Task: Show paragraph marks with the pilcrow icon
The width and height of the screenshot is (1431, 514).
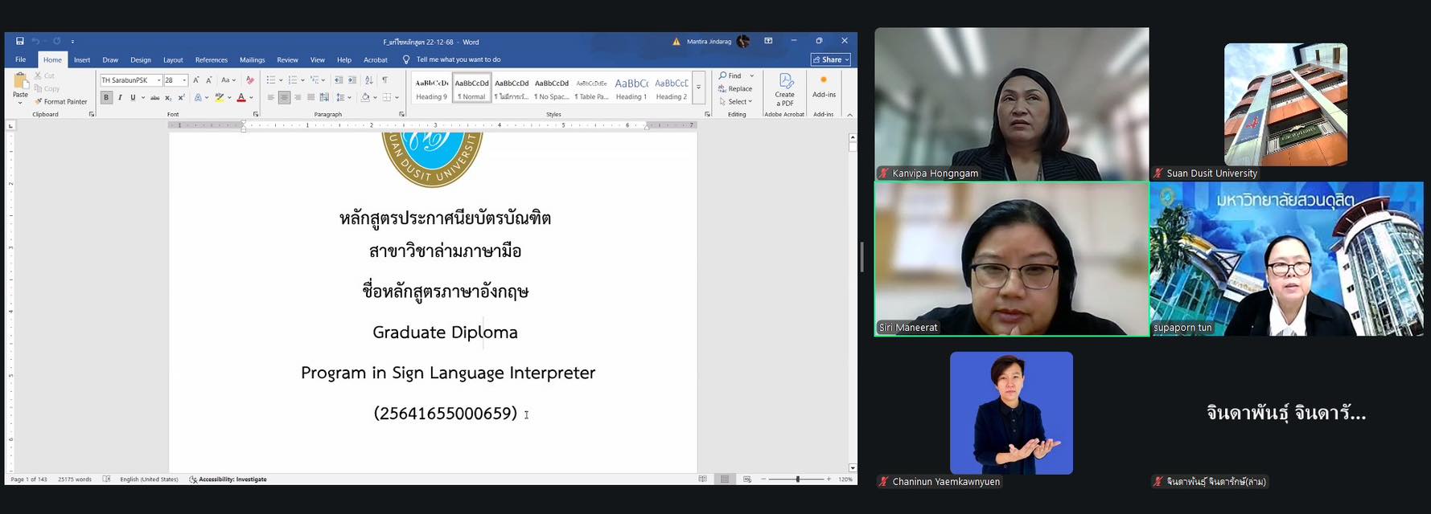Action: (x=385, y=80)
